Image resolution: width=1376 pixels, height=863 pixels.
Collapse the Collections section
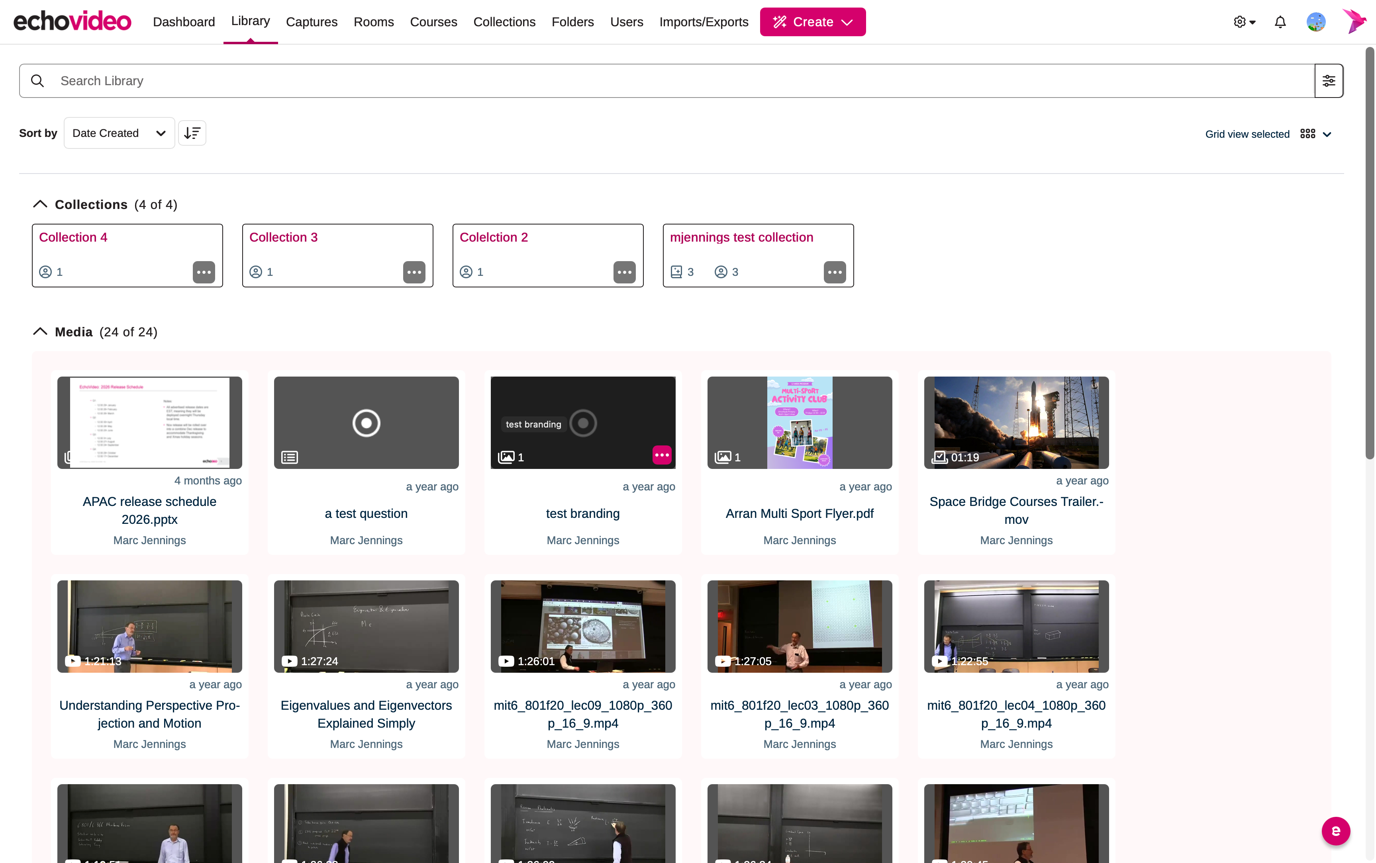tap(40, 204)
